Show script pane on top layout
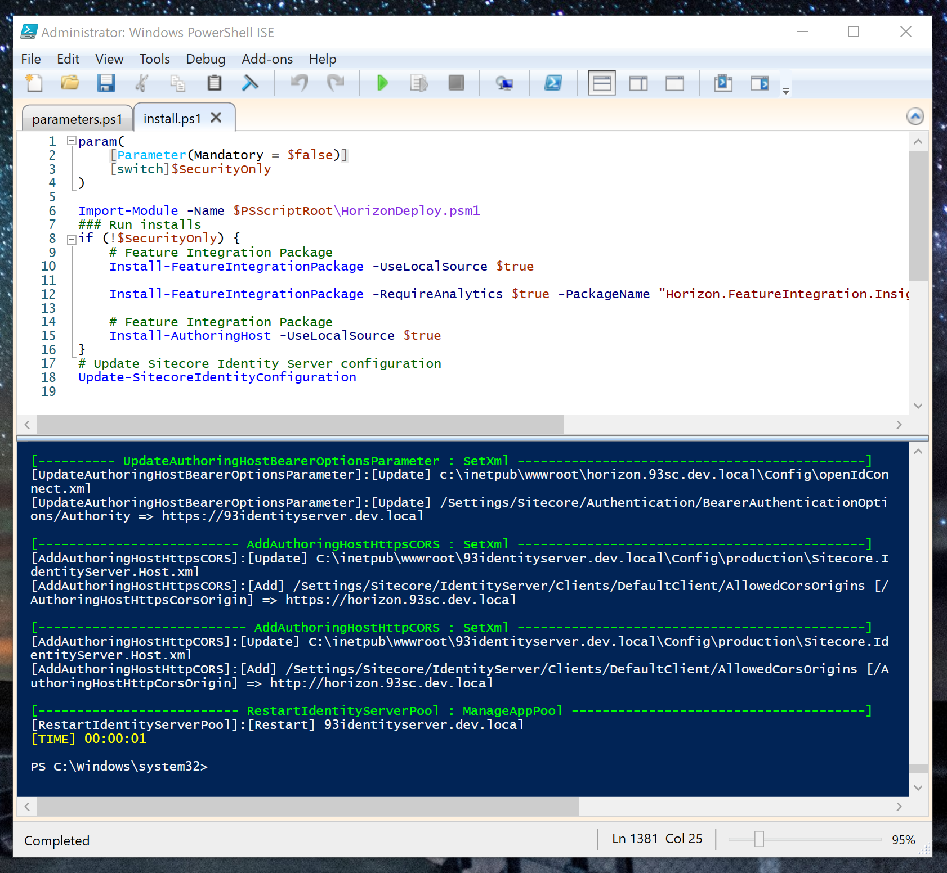 pos(602,83)
